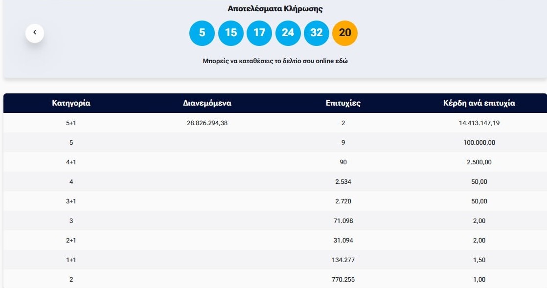Screen dimensions: 547x288
Task: Click the 770.255 winners cell
Action: [343, 279]
